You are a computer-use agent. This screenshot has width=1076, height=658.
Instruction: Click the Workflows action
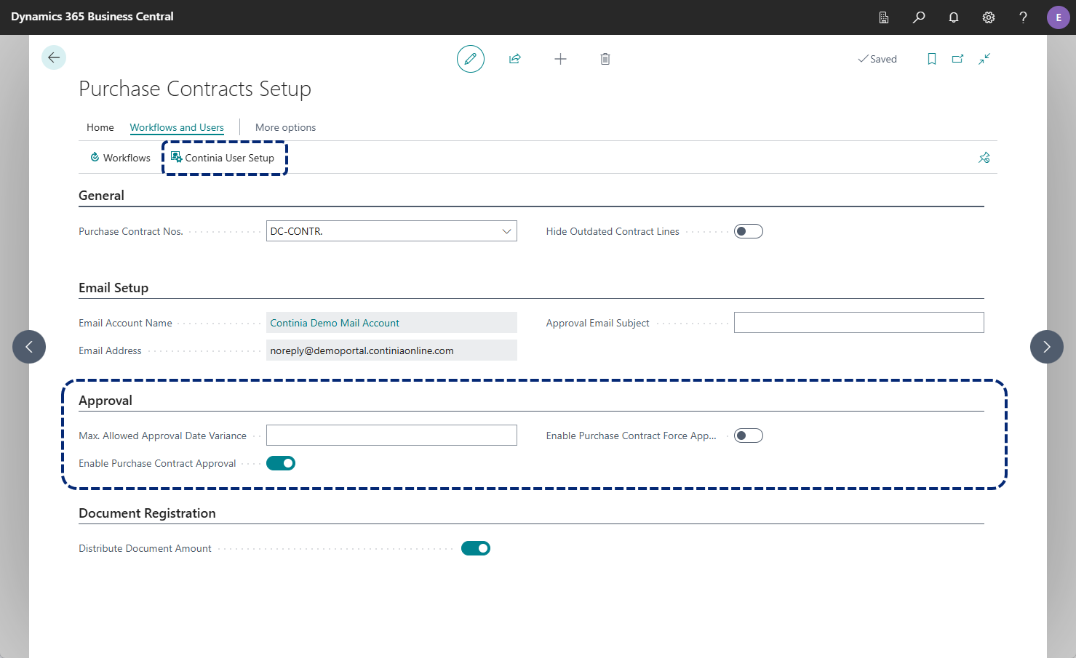tap(120, 158)
